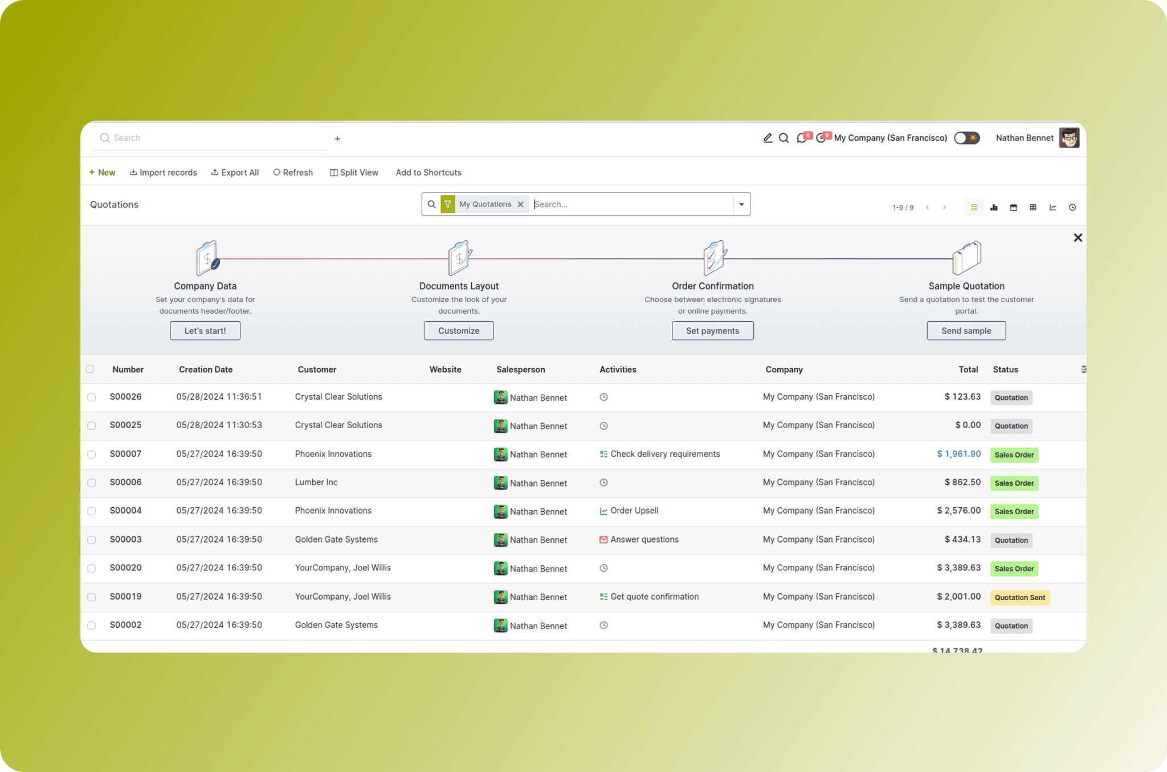
Task: Refresh the quotations list
Action: coord(293,173)
